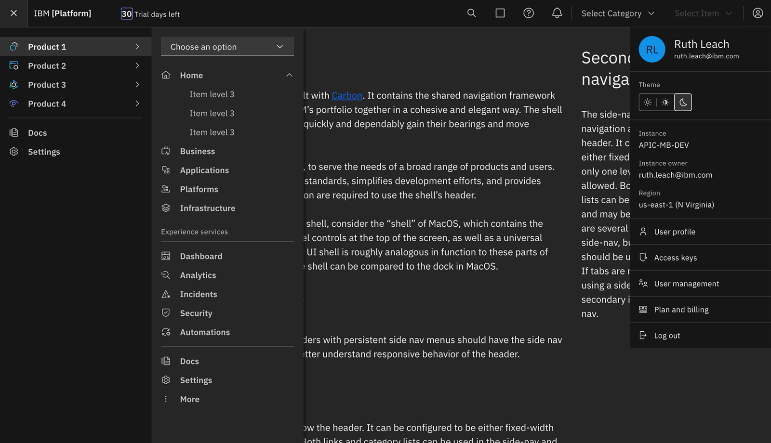
Task: Open the Analytics menu item
Action: point(198,275)
